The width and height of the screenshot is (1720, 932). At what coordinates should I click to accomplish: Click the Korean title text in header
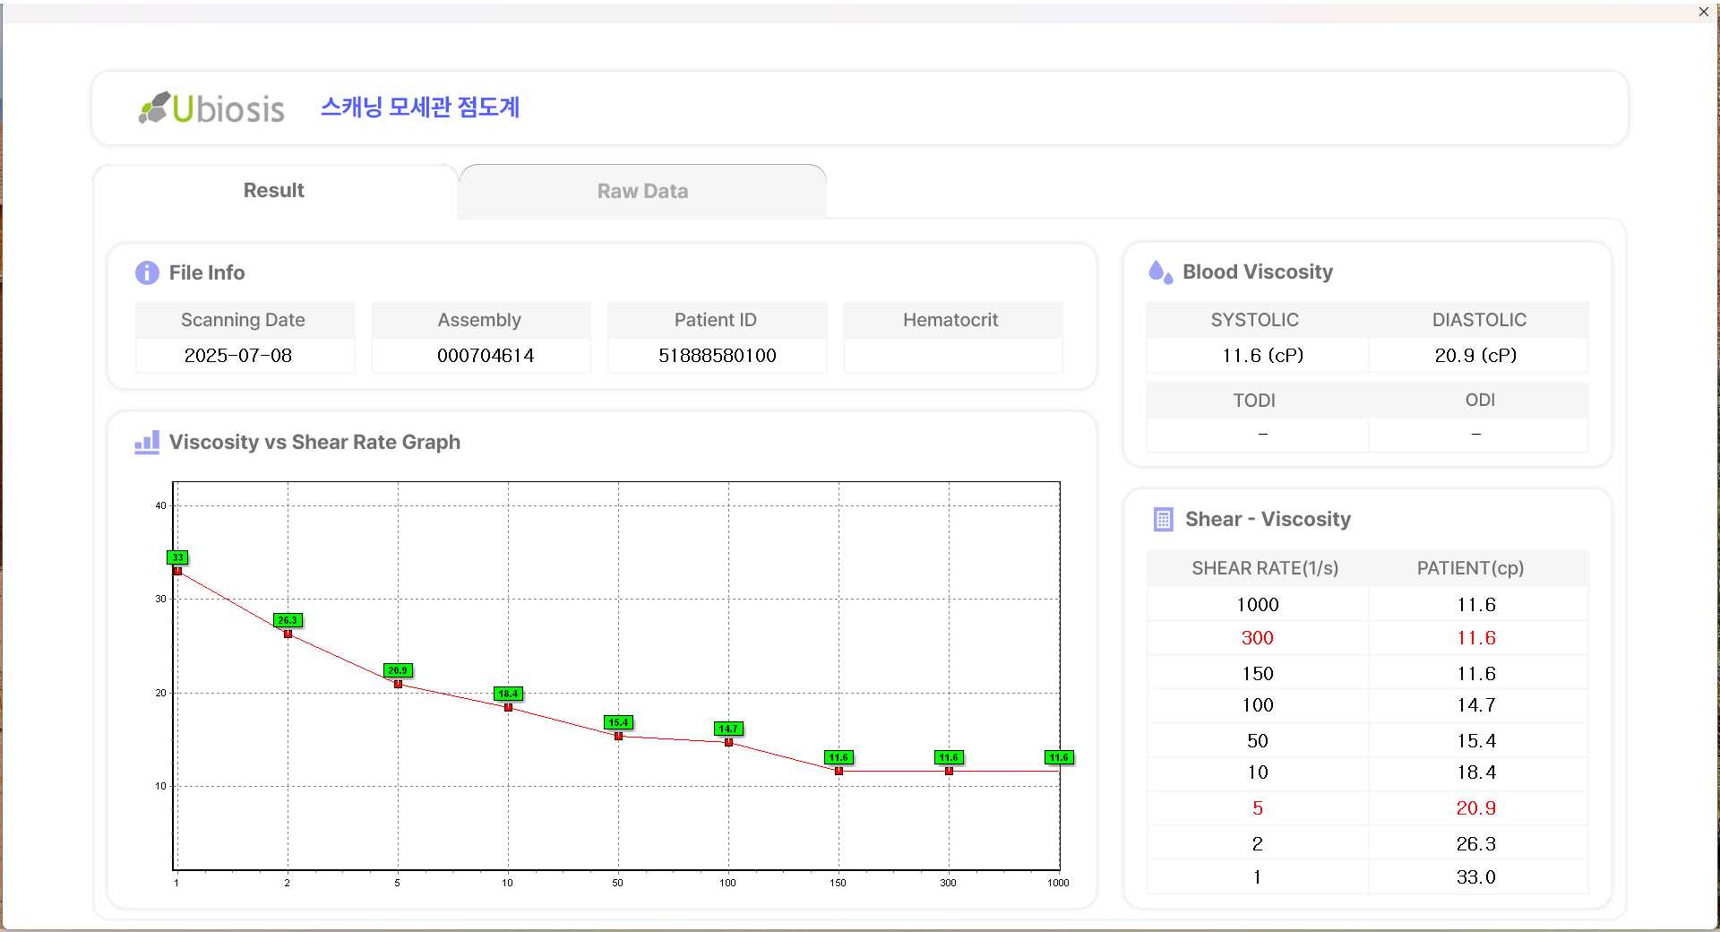420,108
